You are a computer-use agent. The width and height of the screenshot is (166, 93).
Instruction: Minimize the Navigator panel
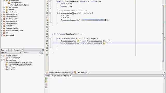43,50
